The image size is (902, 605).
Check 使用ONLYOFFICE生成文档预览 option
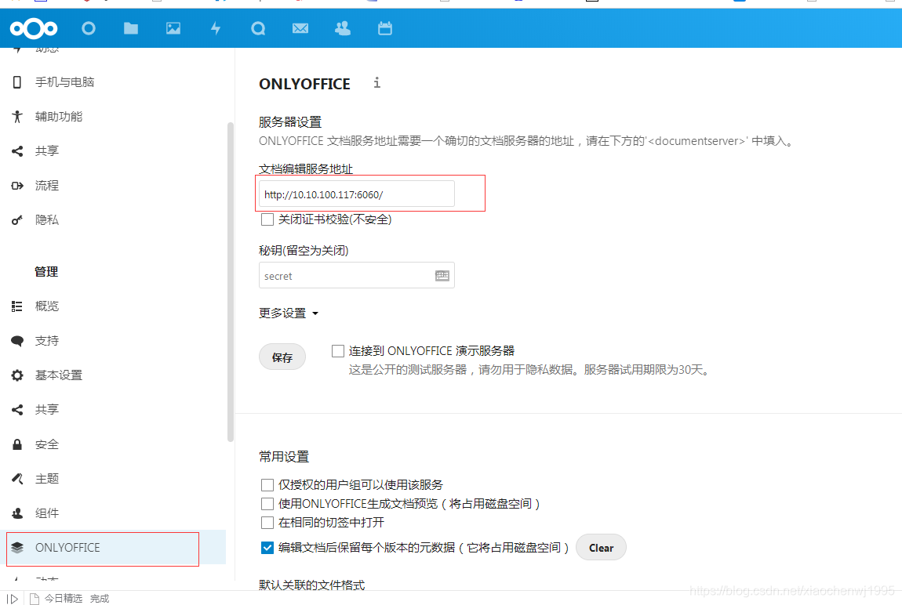pos(267,504)
